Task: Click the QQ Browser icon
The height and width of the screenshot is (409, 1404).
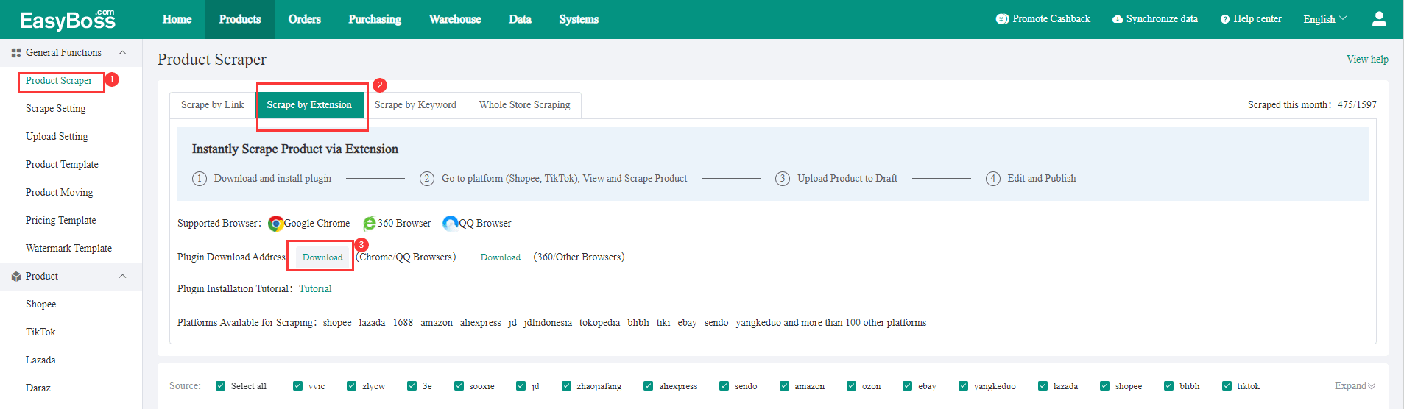Action: tap(451, 224)
